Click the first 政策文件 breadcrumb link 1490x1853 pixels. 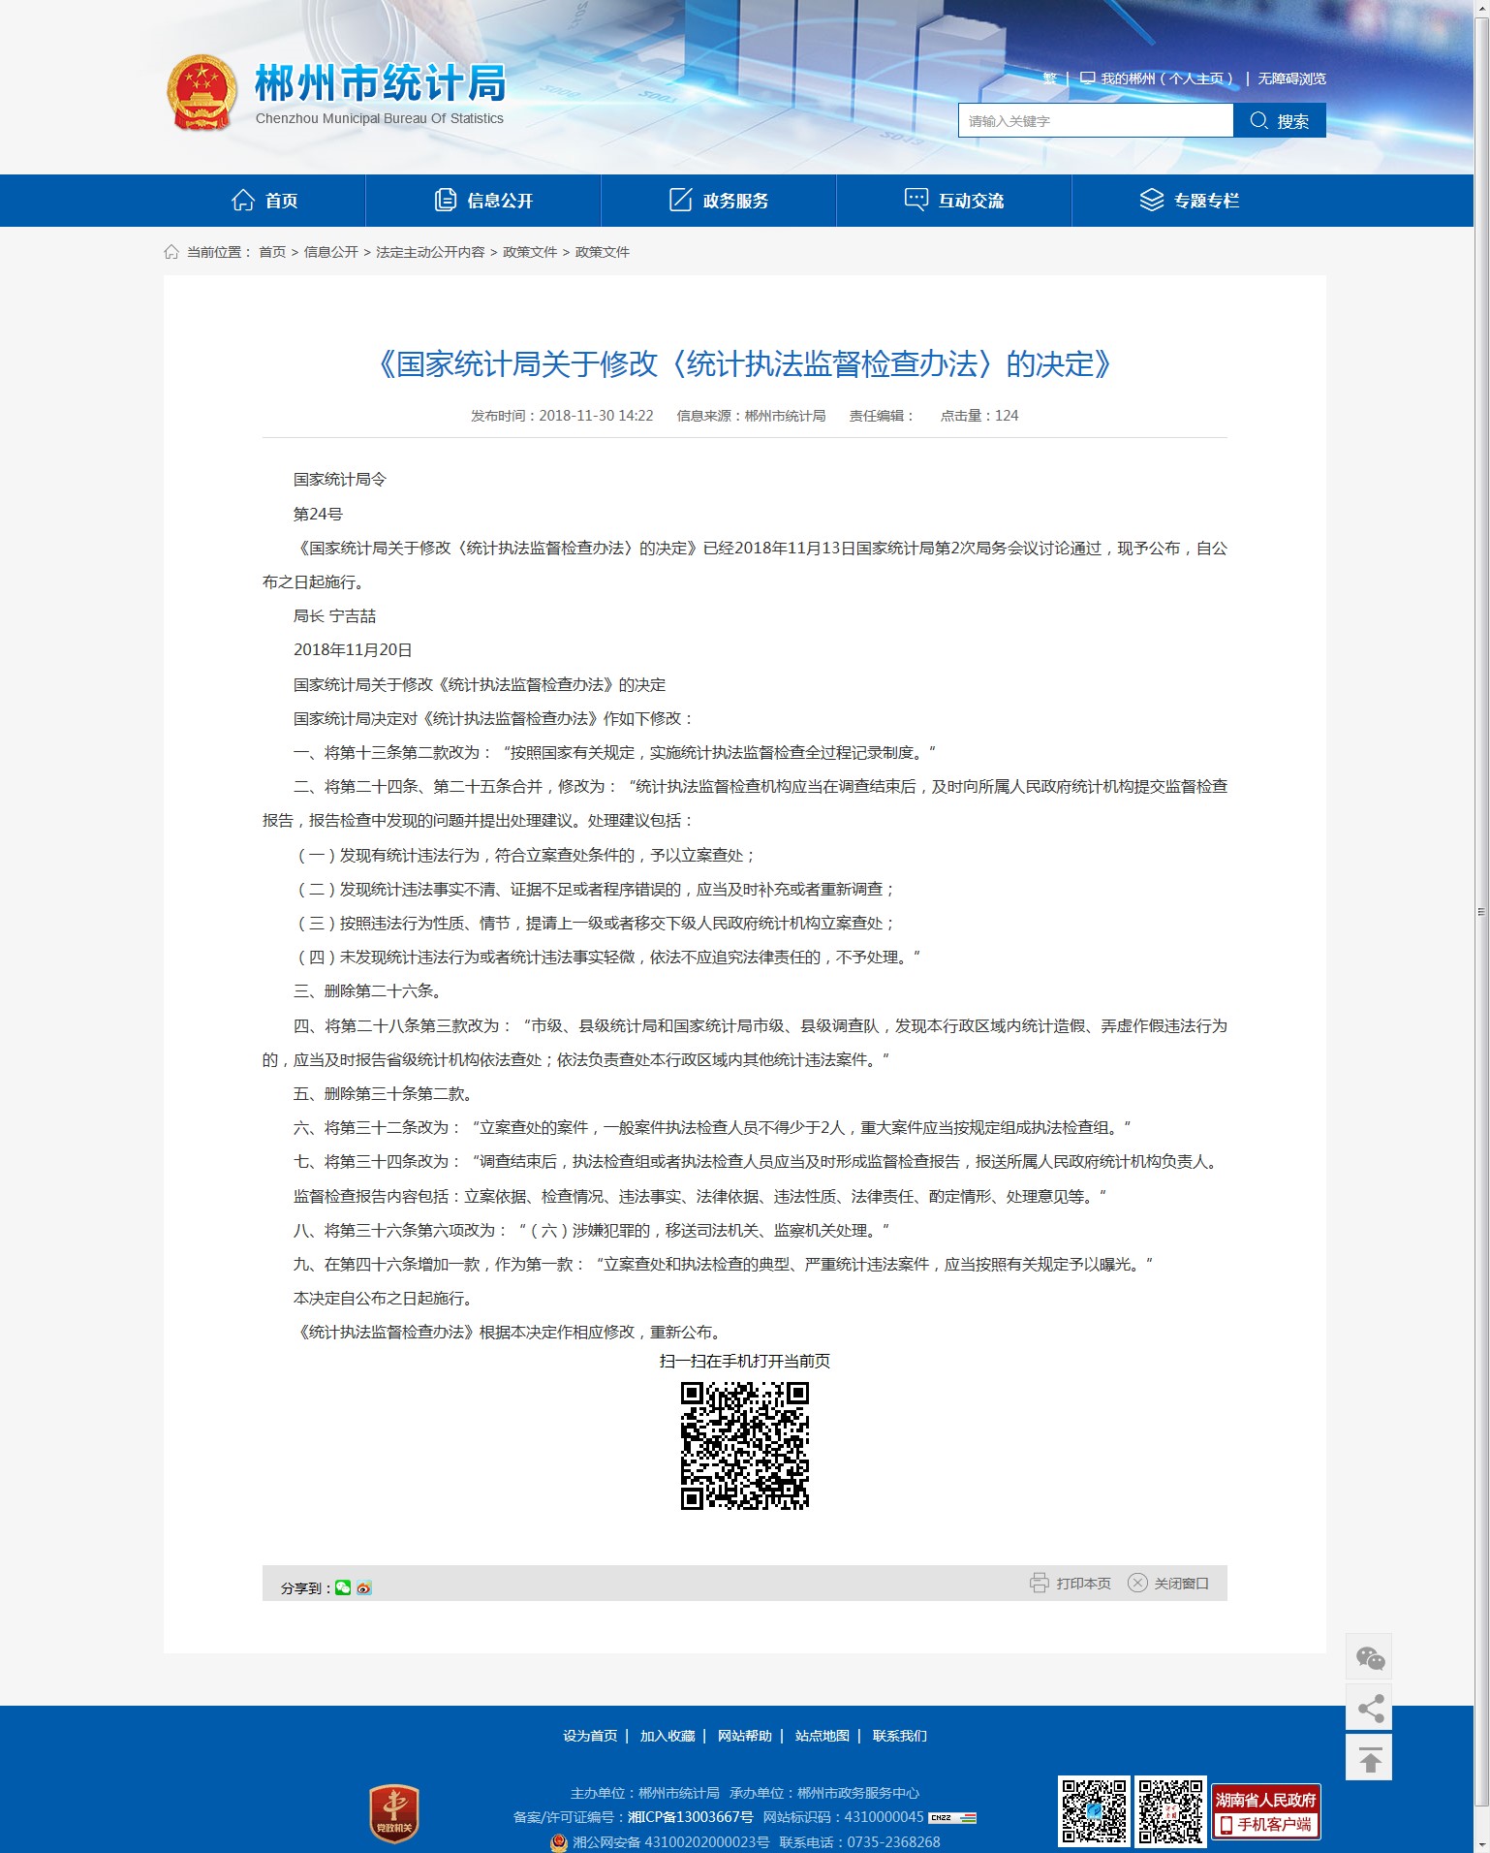(x=530, y=252)
